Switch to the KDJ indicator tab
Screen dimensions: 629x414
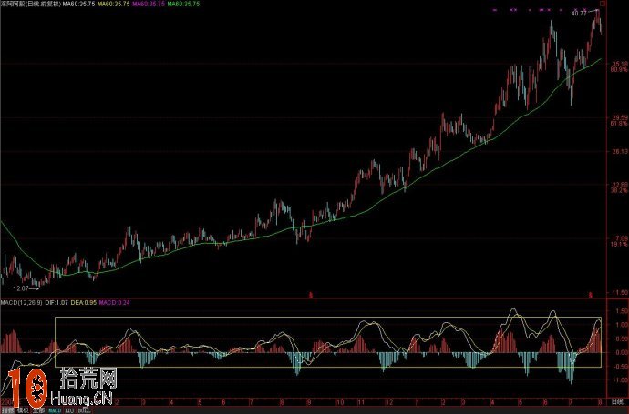pos(70,410)
